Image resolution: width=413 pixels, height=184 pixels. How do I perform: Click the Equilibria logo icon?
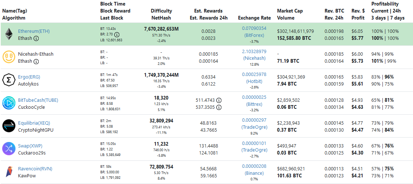[x=8, y=126]
